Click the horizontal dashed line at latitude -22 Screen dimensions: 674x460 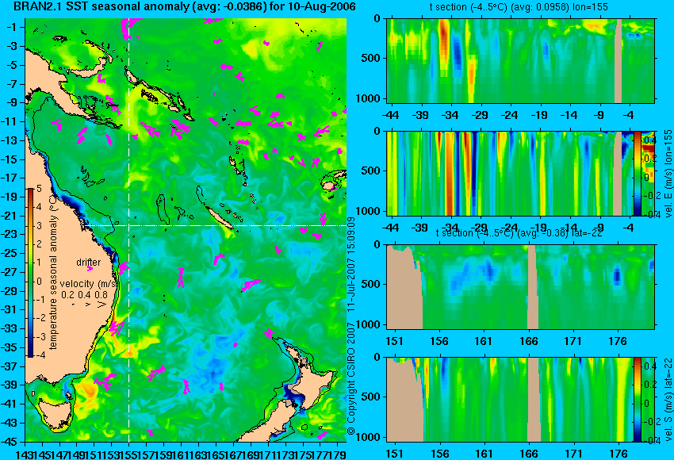coord(215,225)
